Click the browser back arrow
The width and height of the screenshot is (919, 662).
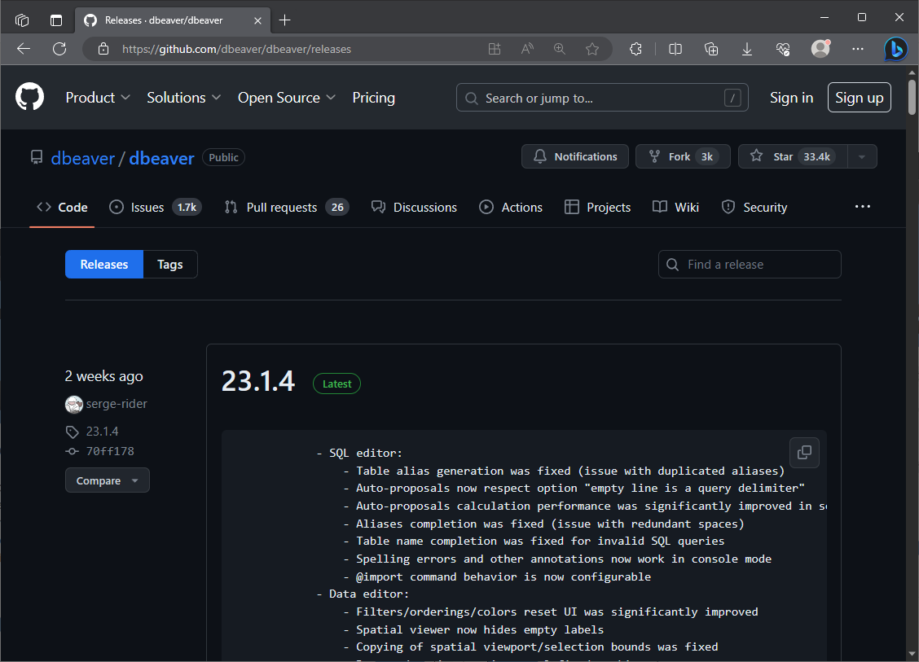[24, 49]
